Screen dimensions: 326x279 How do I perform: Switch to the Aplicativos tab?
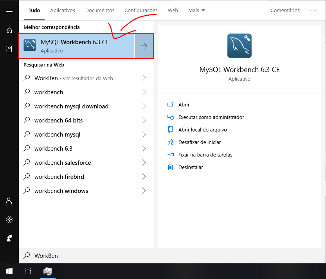tap(62, 11)
